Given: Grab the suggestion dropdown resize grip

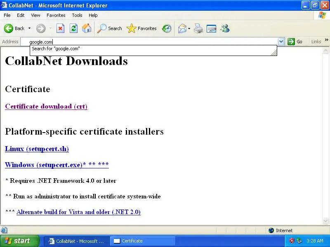Looking at the screenshot, I should coord(274,53).
